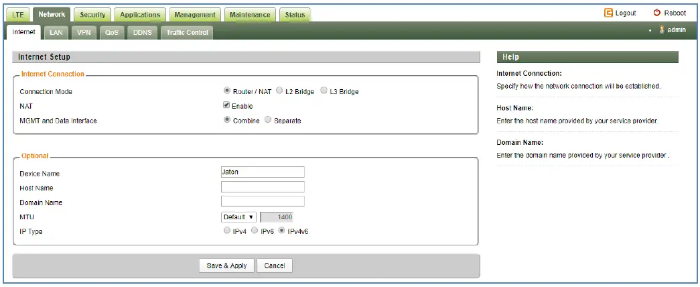
Task: Click the Help text 'Internet Connection:'
Action: [x=529, y=73]
